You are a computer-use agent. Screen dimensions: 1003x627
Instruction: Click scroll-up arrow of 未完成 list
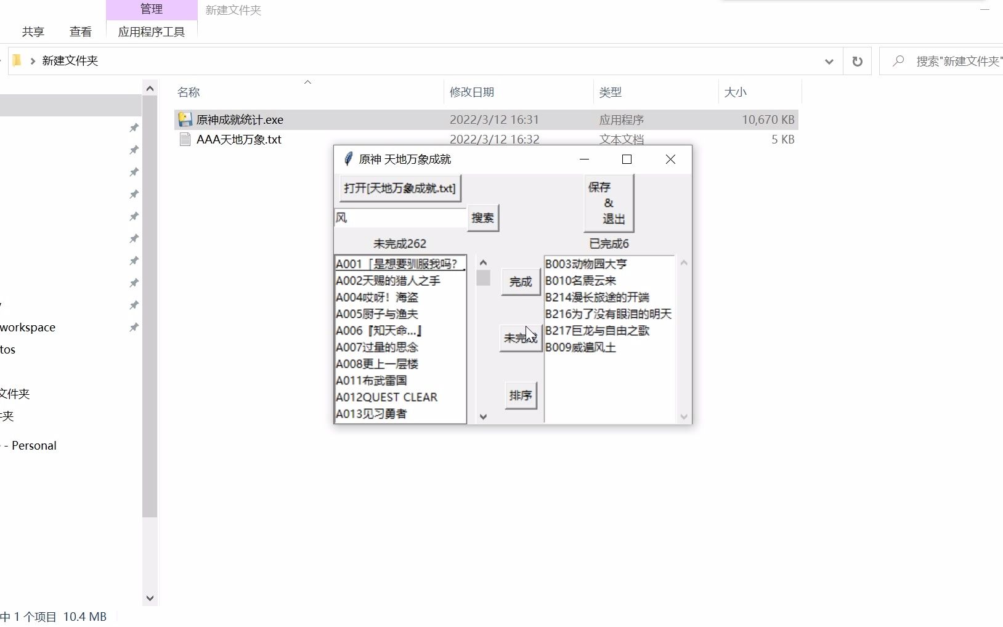(x=483, y=263)
